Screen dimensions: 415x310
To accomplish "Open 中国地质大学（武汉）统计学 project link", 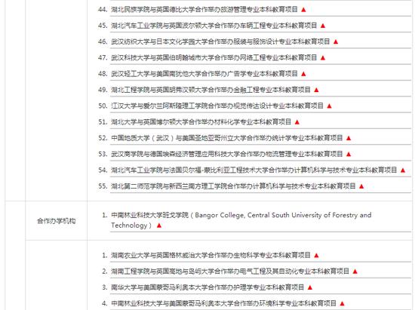I will point(227,138).
